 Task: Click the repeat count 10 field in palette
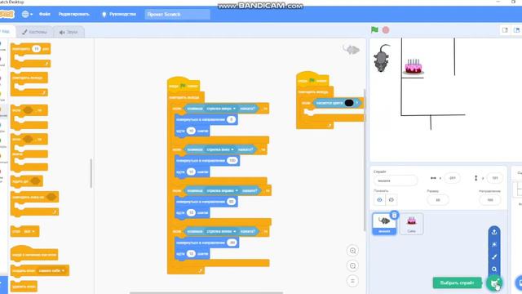36,49
